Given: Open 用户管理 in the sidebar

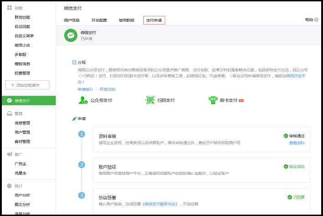Looking at the screenshot, I should 22,132.
